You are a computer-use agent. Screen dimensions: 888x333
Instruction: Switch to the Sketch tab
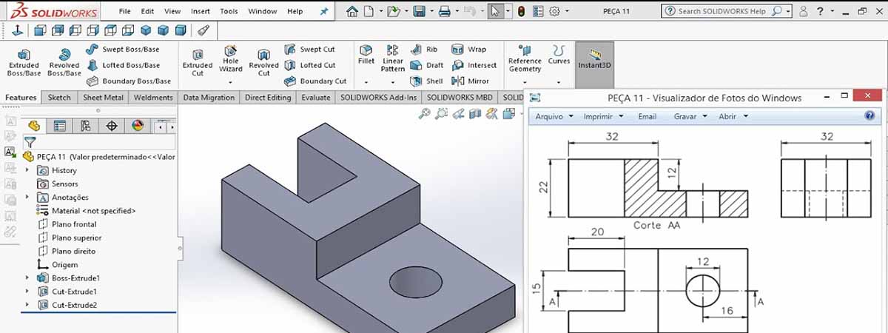[x=59, y=97]
